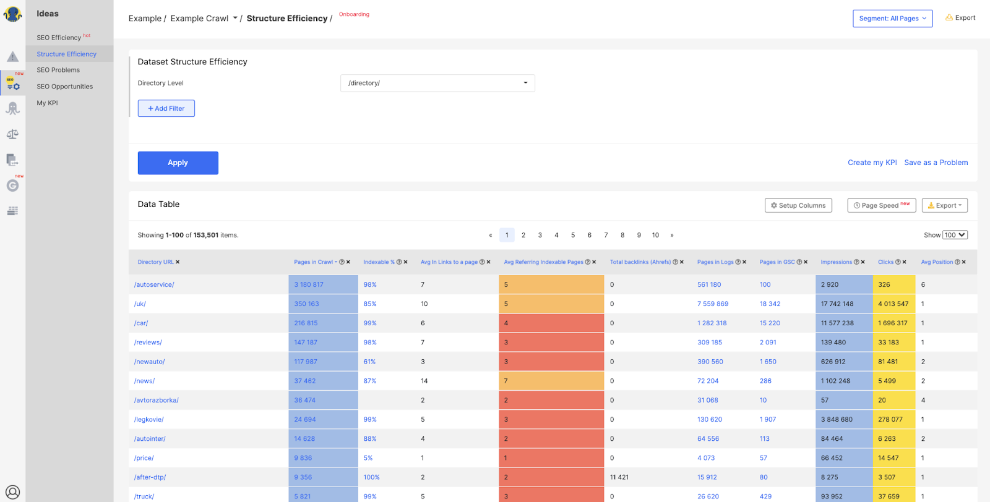Click the Example breadcrumb link

pos(145,19)
